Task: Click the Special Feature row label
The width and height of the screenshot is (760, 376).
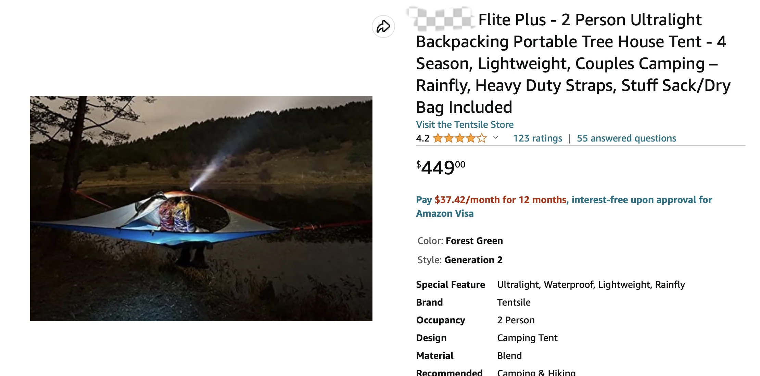Action: coord(450,284)
